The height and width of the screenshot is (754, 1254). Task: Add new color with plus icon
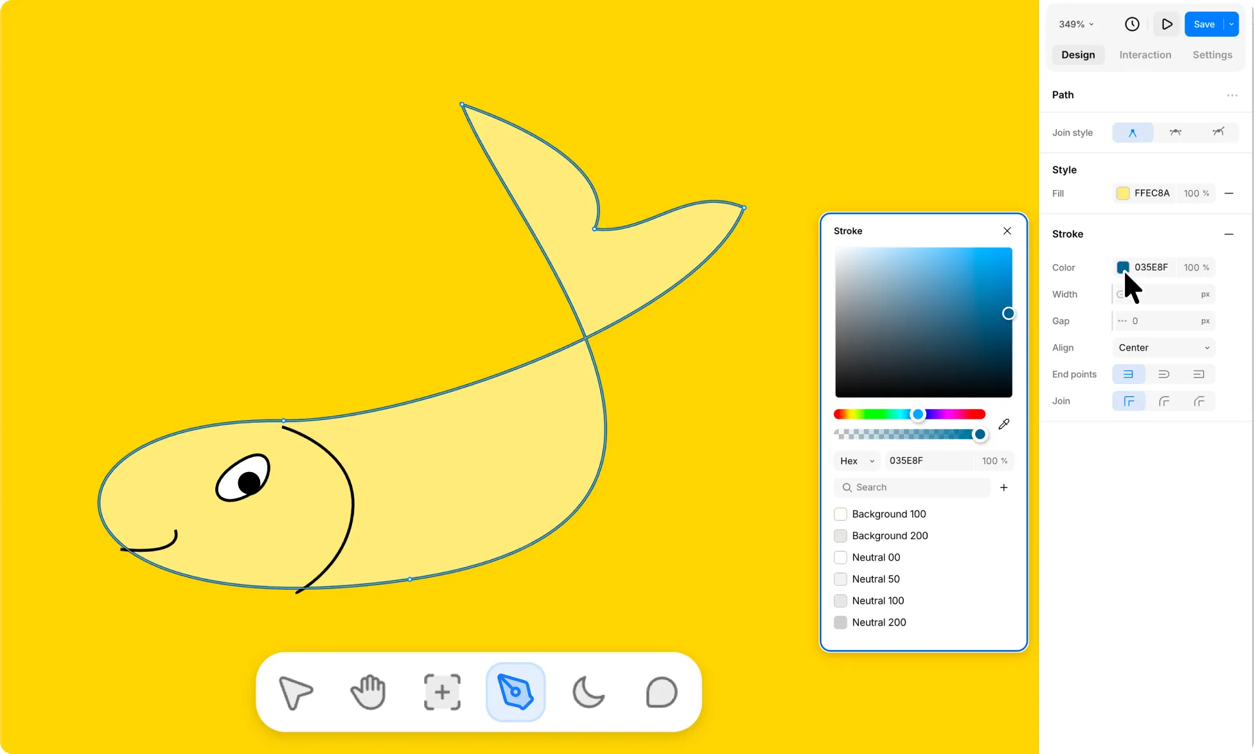pyautogui.click(x=1004, y=487)
